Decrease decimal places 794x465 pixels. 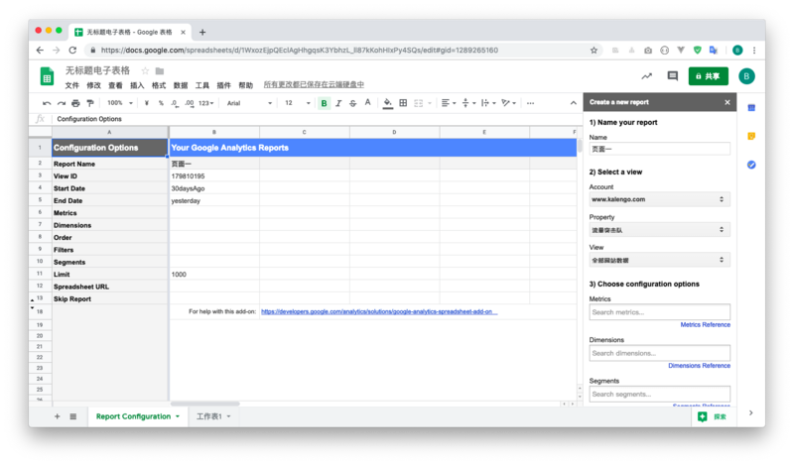175,103
